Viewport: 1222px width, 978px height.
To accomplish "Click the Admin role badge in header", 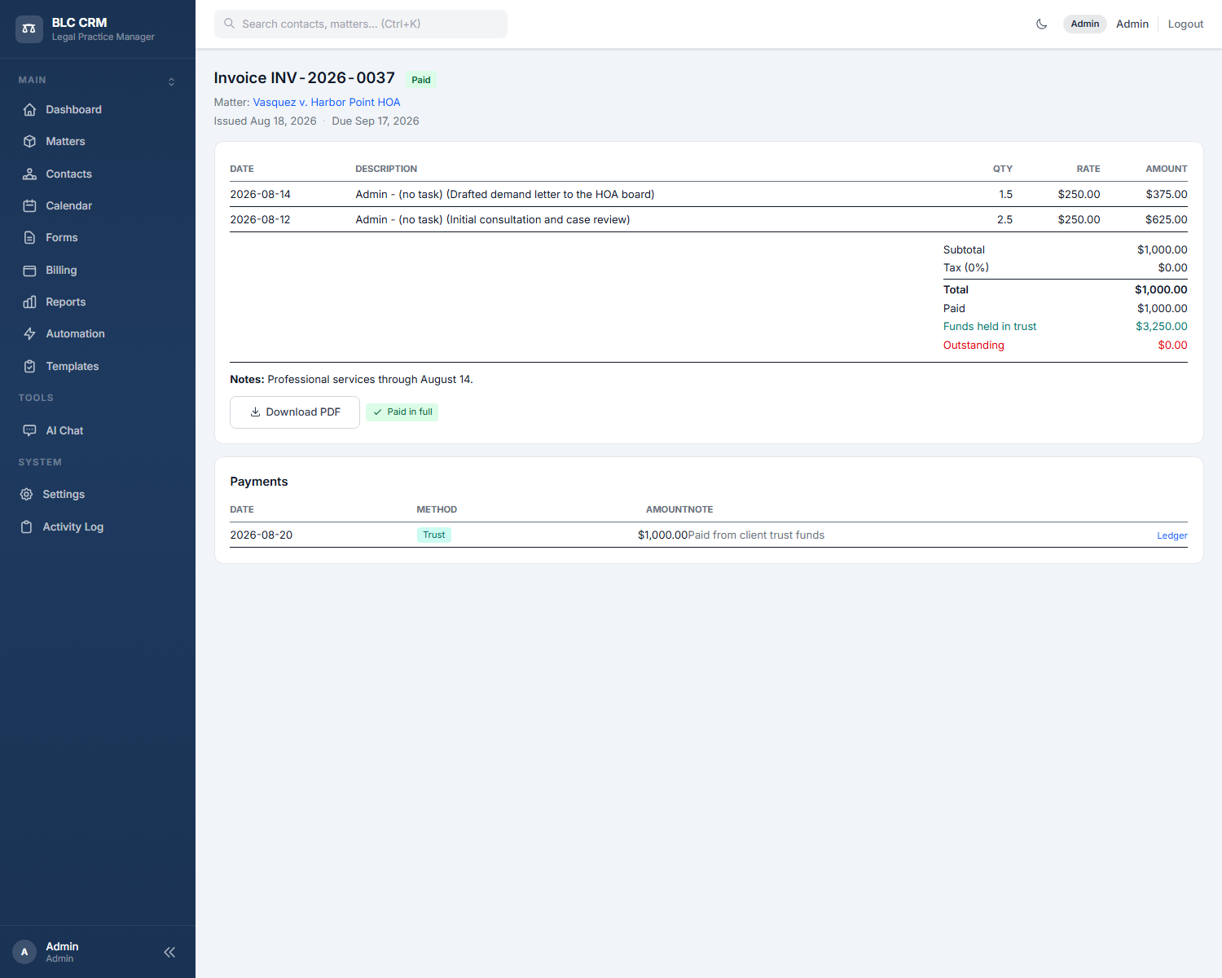I will tap(1085, 24).
